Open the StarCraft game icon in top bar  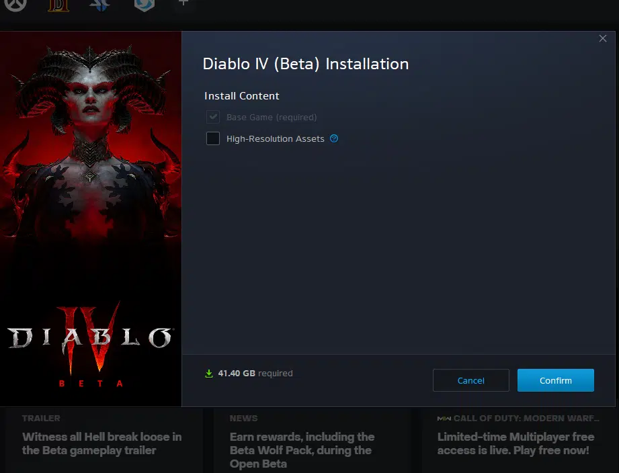[99, 5]
